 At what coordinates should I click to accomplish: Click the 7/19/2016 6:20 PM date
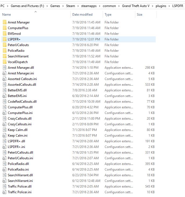click(85, 45)
